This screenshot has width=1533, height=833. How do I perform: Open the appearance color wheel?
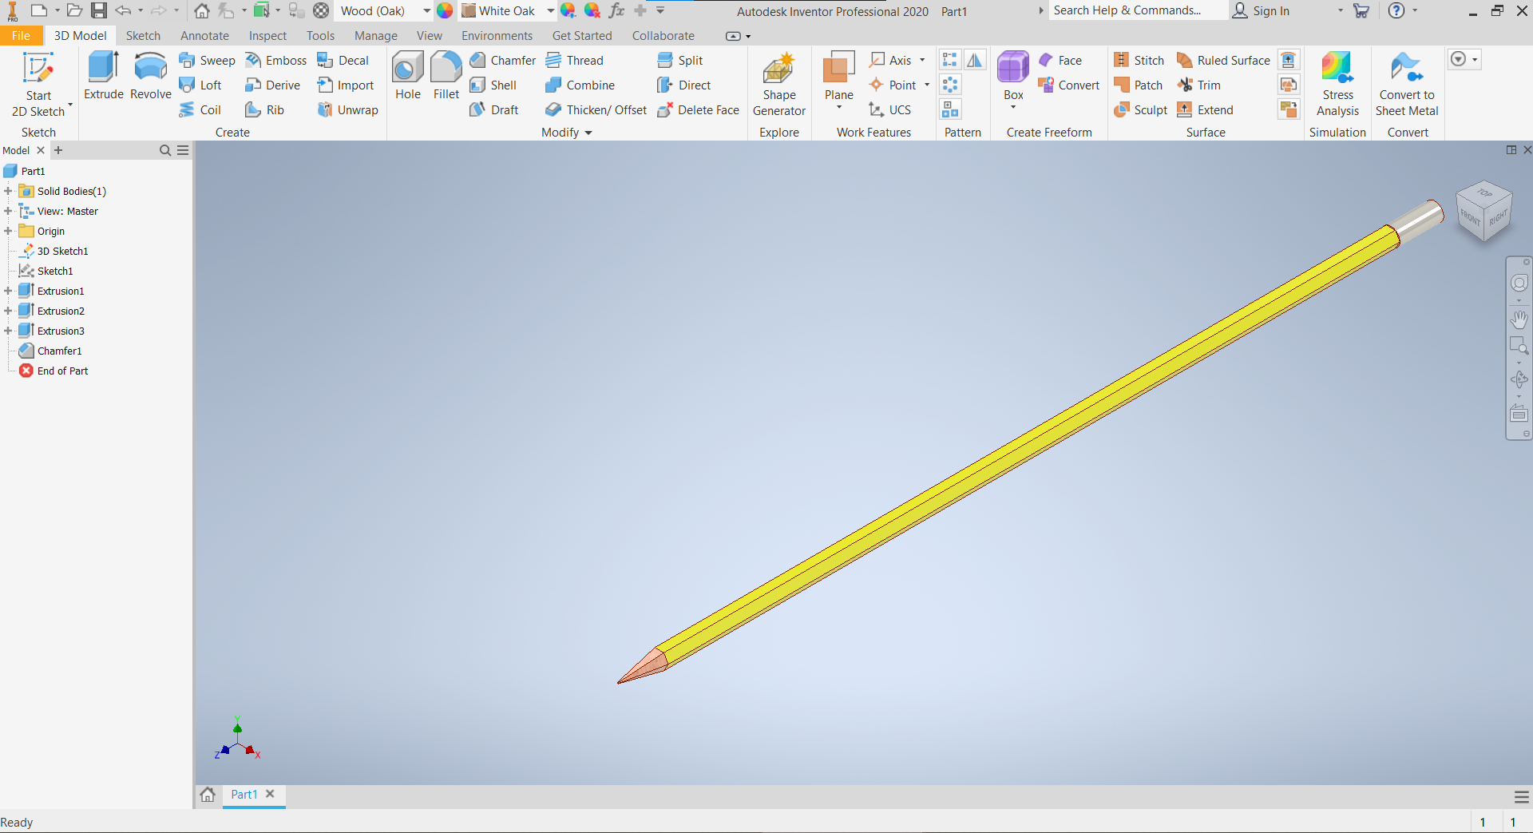coord(445,10)
